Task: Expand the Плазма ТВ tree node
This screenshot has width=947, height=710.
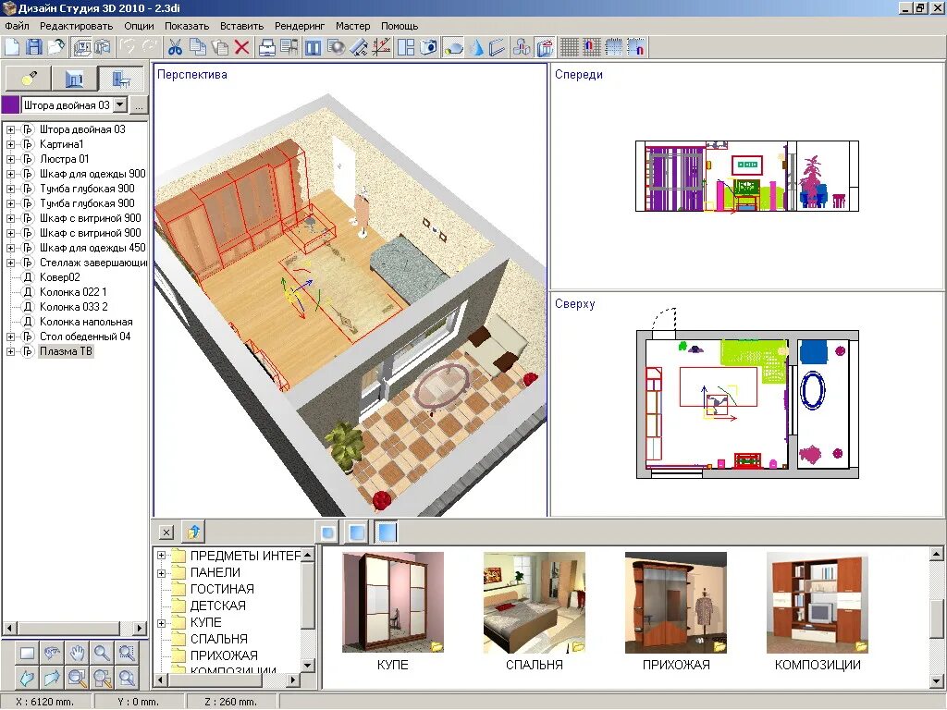Action: [10, 351]
